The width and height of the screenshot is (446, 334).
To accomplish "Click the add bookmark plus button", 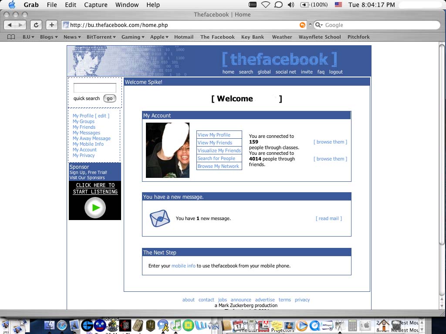I will 51,25.
